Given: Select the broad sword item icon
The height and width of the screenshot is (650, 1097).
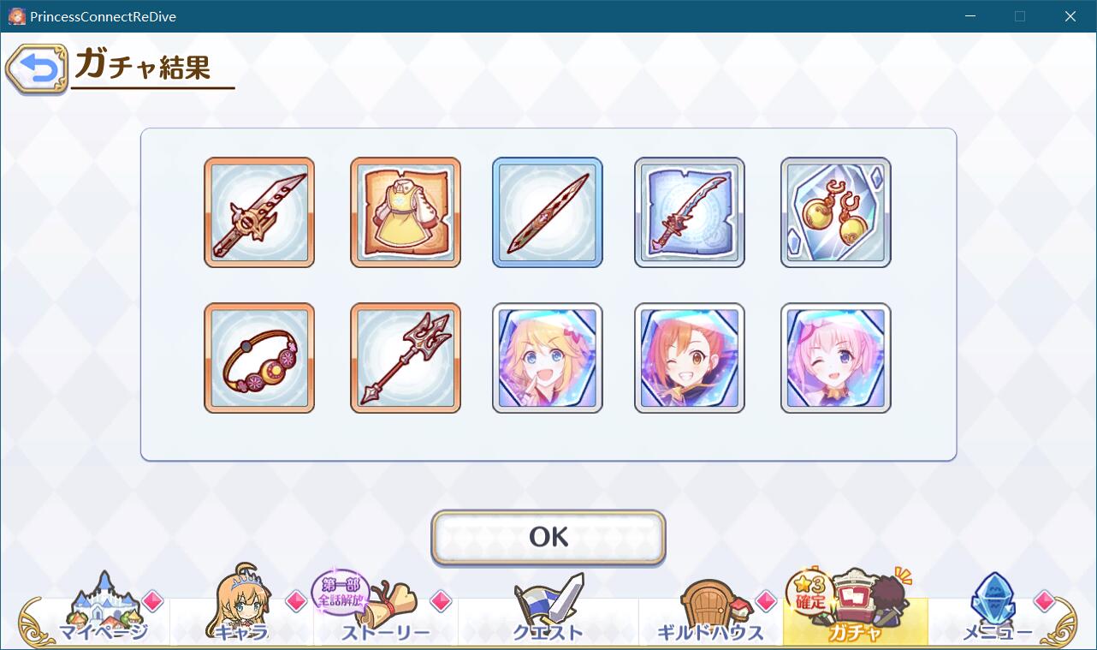Looking at the screenshot, I should coord(259,212).
